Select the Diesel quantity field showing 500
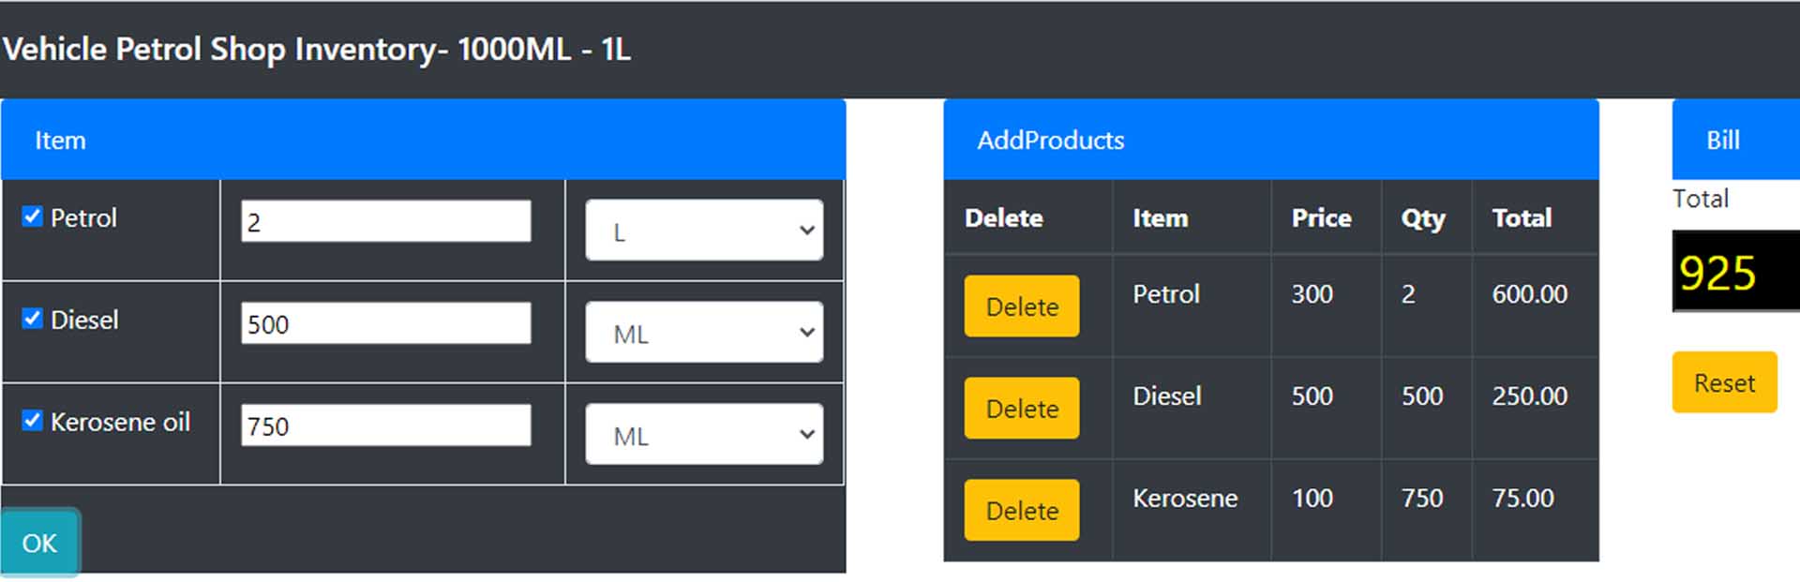The width and height of the screenshot is (1800, 582). pos(385,322)
